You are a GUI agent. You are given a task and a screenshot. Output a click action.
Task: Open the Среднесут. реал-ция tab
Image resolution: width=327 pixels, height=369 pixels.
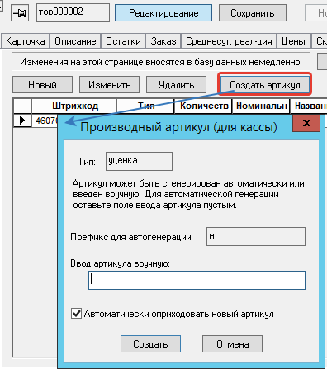229,41
